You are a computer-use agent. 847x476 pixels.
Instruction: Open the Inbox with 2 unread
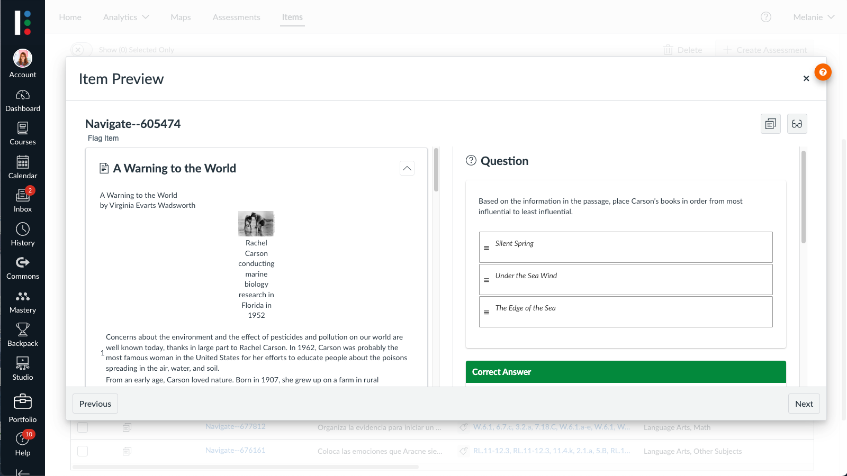point(22,201)
